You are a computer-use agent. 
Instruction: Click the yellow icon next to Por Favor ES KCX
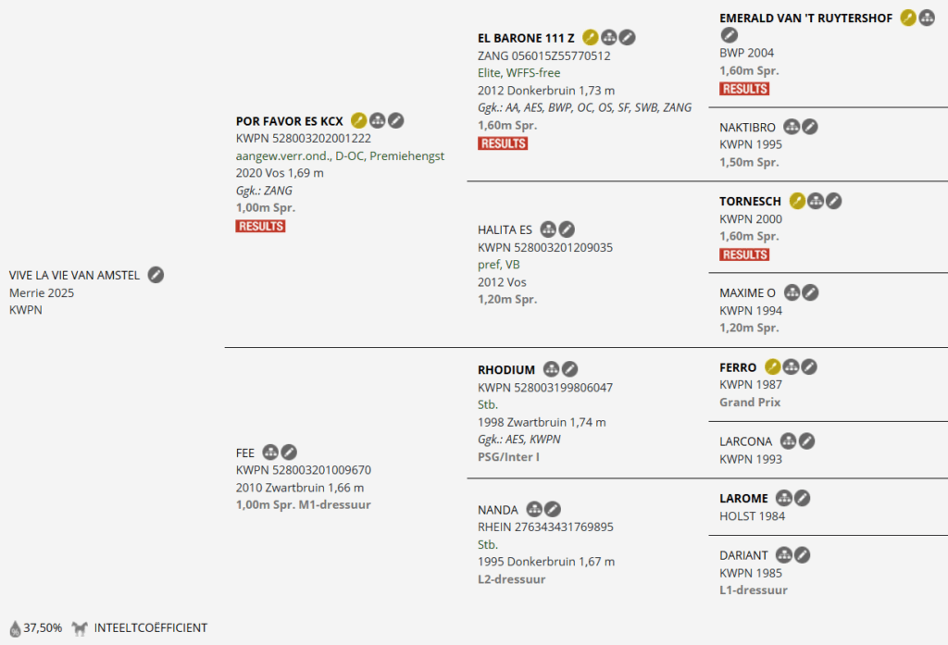click(x=358, y=120)
